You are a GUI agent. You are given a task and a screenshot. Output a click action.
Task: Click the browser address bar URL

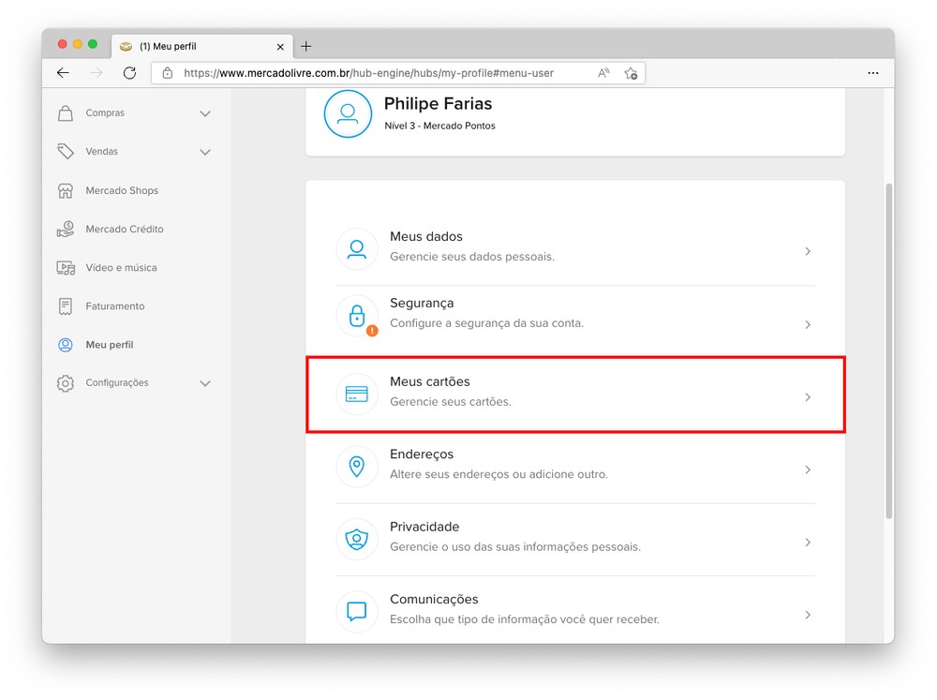pyautogui.click(x=375, y=73)
